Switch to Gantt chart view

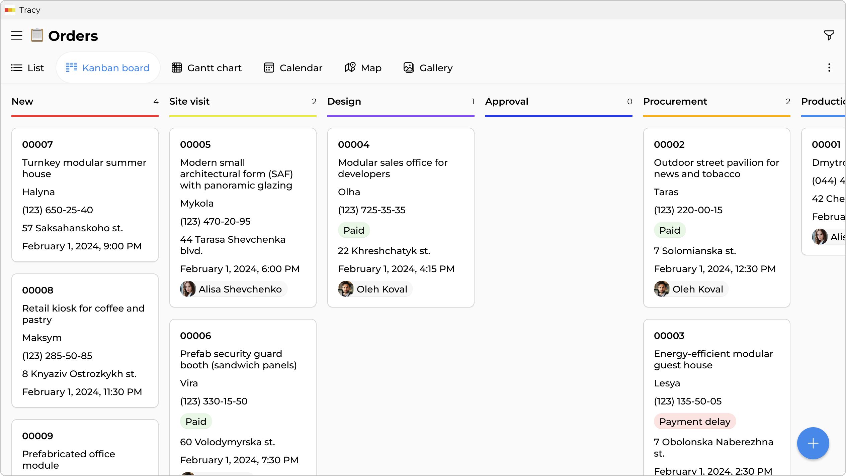coord(206,68)
